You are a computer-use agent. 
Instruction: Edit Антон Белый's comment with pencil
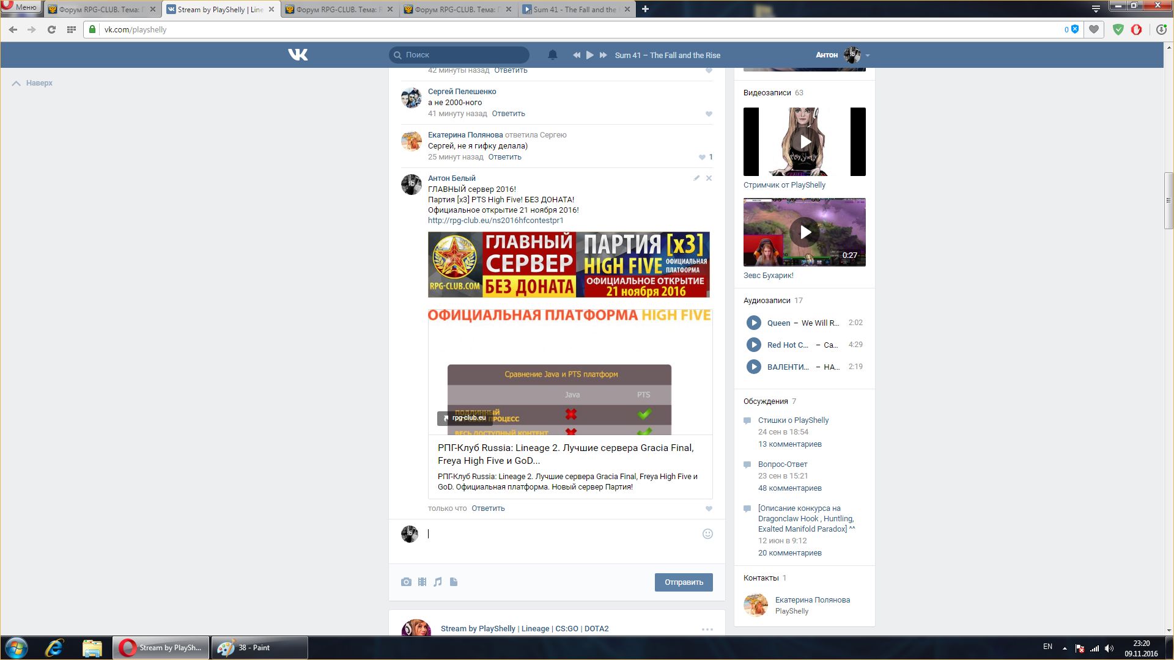coord(696,178)
